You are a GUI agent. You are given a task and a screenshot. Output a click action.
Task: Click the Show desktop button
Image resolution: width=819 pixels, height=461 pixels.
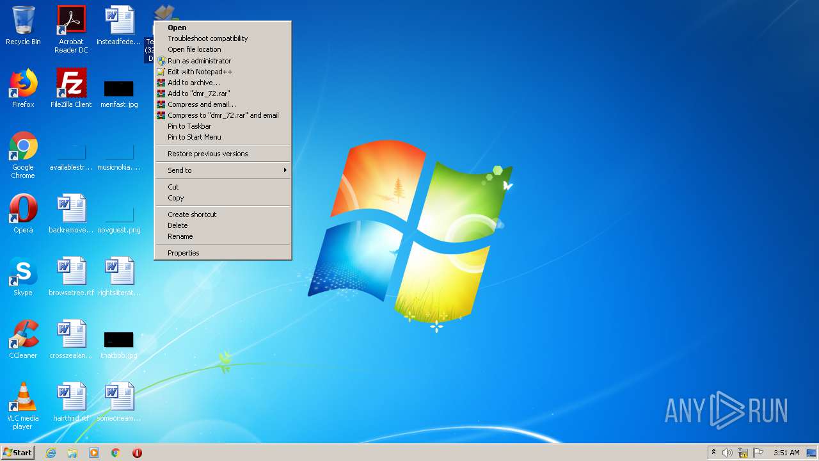[x=812, y=453]
